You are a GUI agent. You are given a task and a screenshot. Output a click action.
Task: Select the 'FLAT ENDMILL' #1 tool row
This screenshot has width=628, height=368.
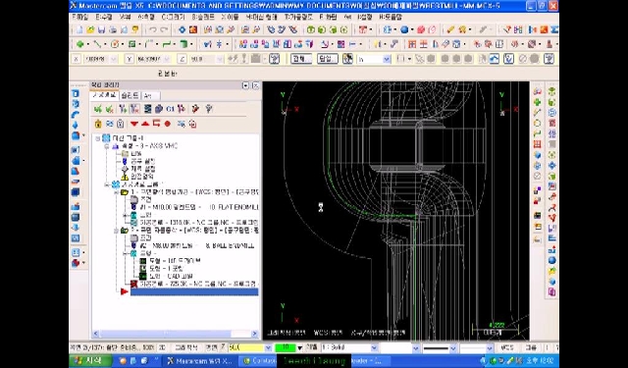tap(194, 207)
